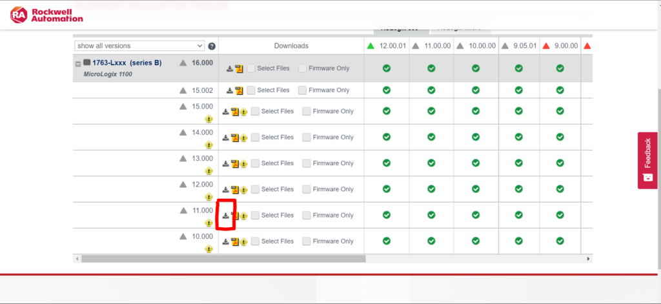This screenshot has height=304, width=661.
Task: Open PDF release notes for version 14.000
Action: (235, 138)
